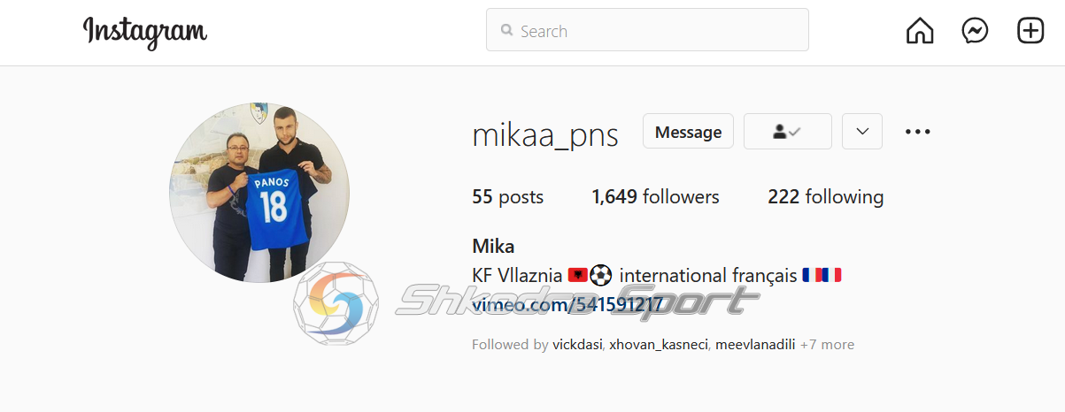Click into the Search field
1065x412 pixels.
tap(647, 30)
